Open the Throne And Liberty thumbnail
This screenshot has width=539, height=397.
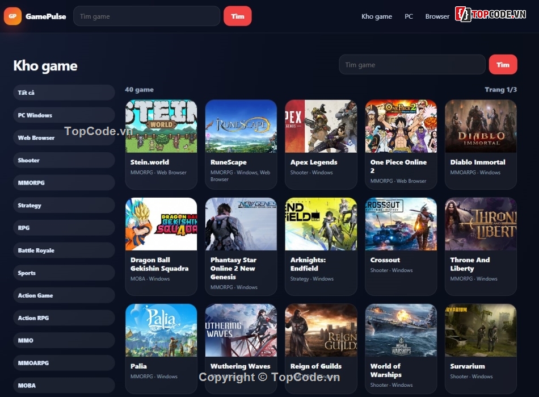[481, 224]
